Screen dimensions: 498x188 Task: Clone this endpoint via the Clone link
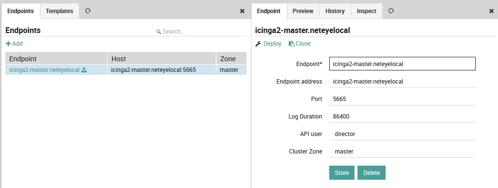(x=303, y=44)
